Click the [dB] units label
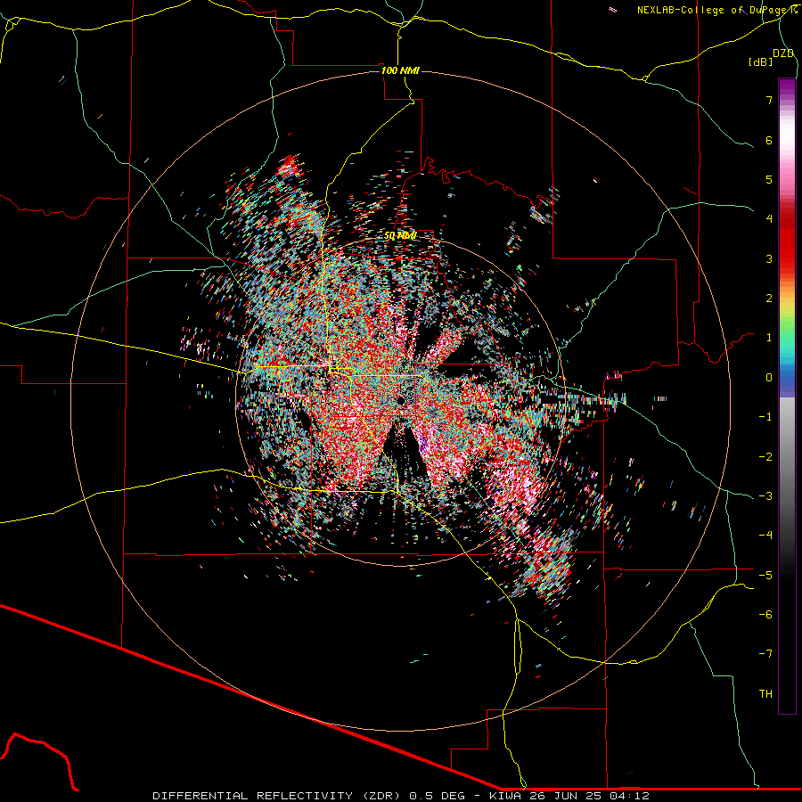The image size is (802, 802). [761, 61]
